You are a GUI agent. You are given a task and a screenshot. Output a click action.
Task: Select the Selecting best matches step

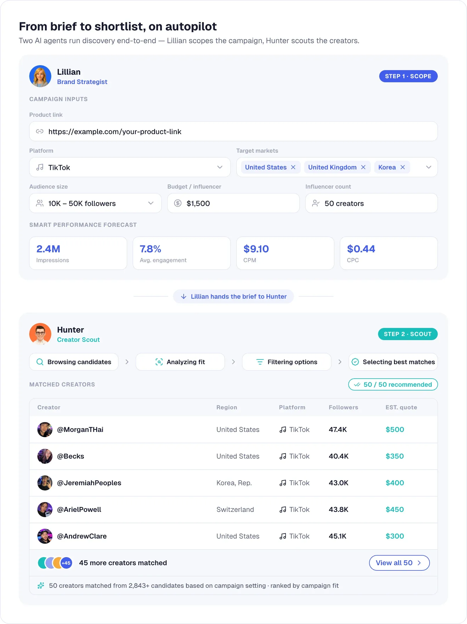point(393,362)
